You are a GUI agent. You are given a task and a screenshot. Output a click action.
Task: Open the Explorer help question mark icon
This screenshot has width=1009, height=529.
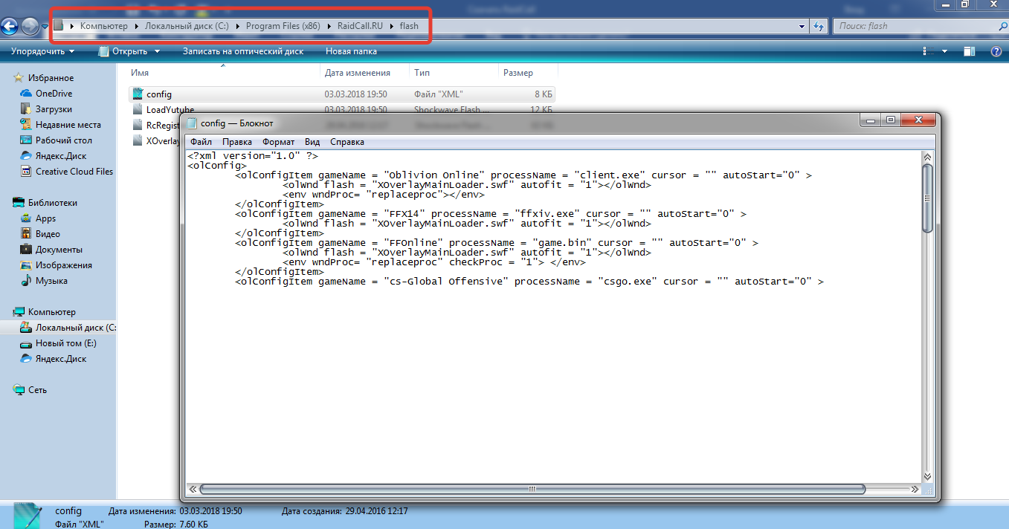[996, 51]
